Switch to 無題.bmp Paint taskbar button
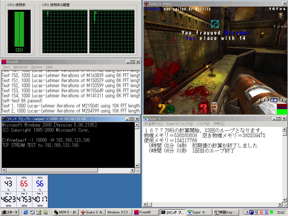 click(x=226, y=212)
